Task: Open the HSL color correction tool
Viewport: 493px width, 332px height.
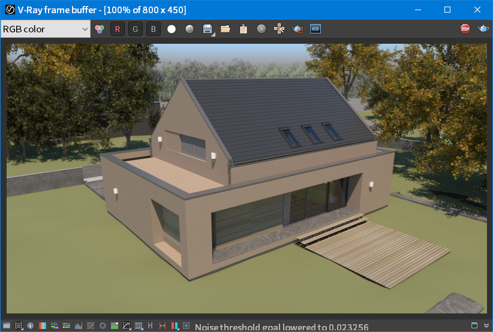Action: 55,325
